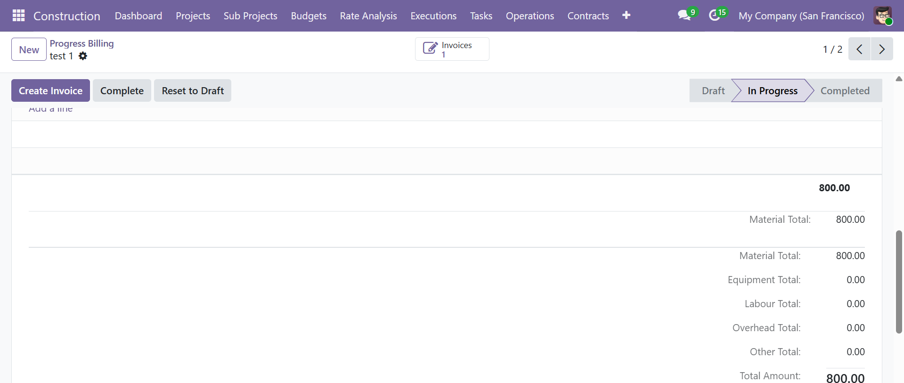Open the user avatar menu

882,16
